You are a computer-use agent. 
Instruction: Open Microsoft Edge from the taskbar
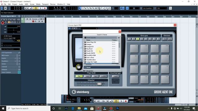tap(73, 108)
